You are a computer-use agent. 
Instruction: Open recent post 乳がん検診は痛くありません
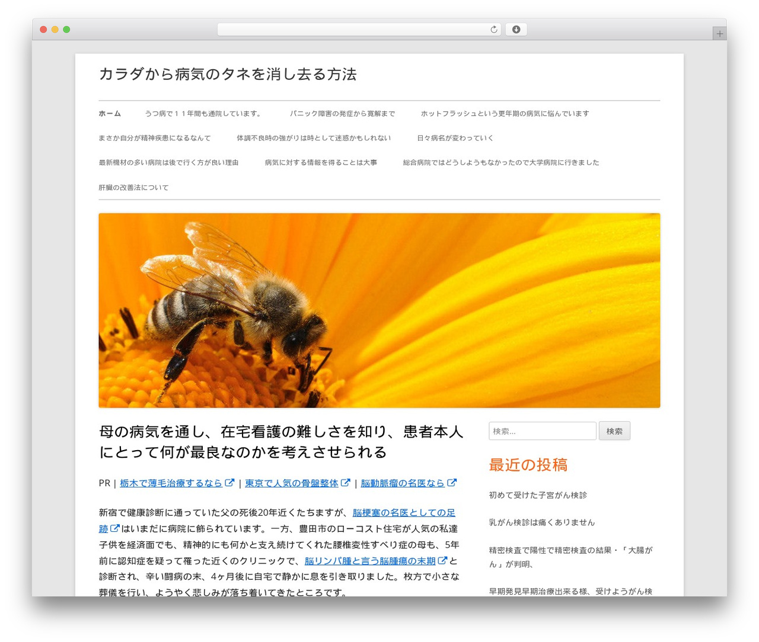point(542,522)
